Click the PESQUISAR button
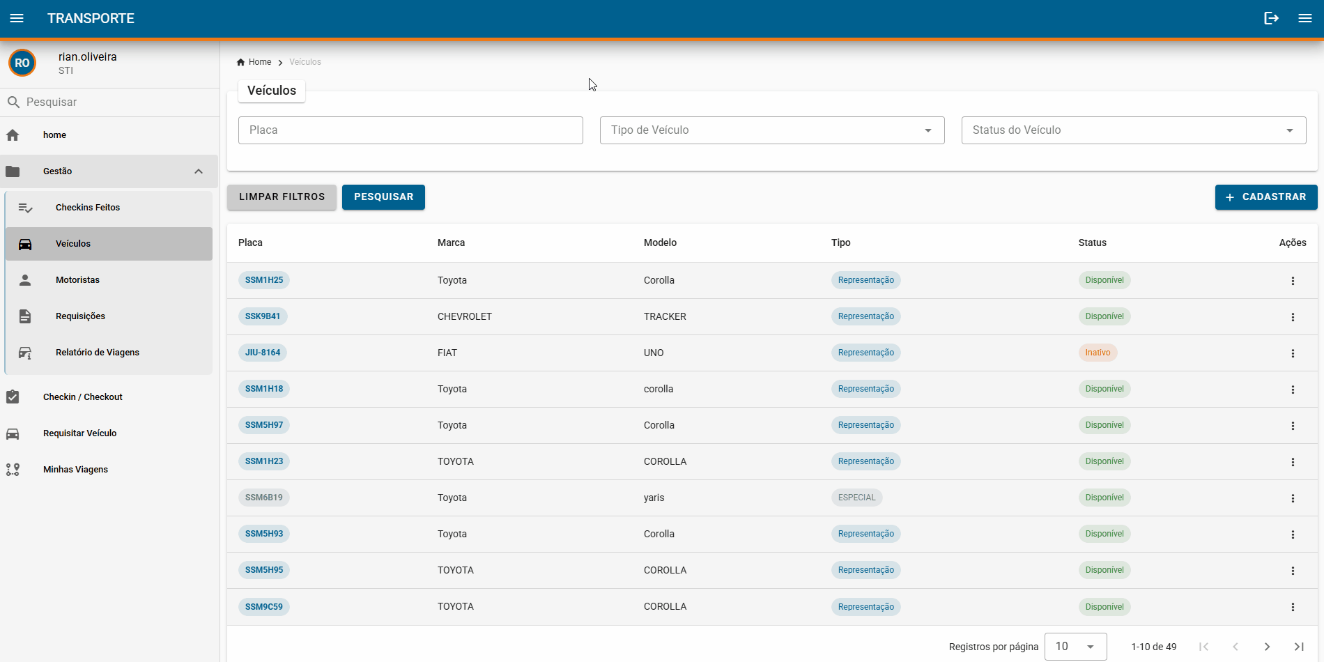The image size is (1324, 662). pyautogui.click(x=383, y=197)
